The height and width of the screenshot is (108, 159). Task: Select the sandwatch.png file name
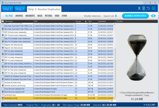tap(10, 95)
